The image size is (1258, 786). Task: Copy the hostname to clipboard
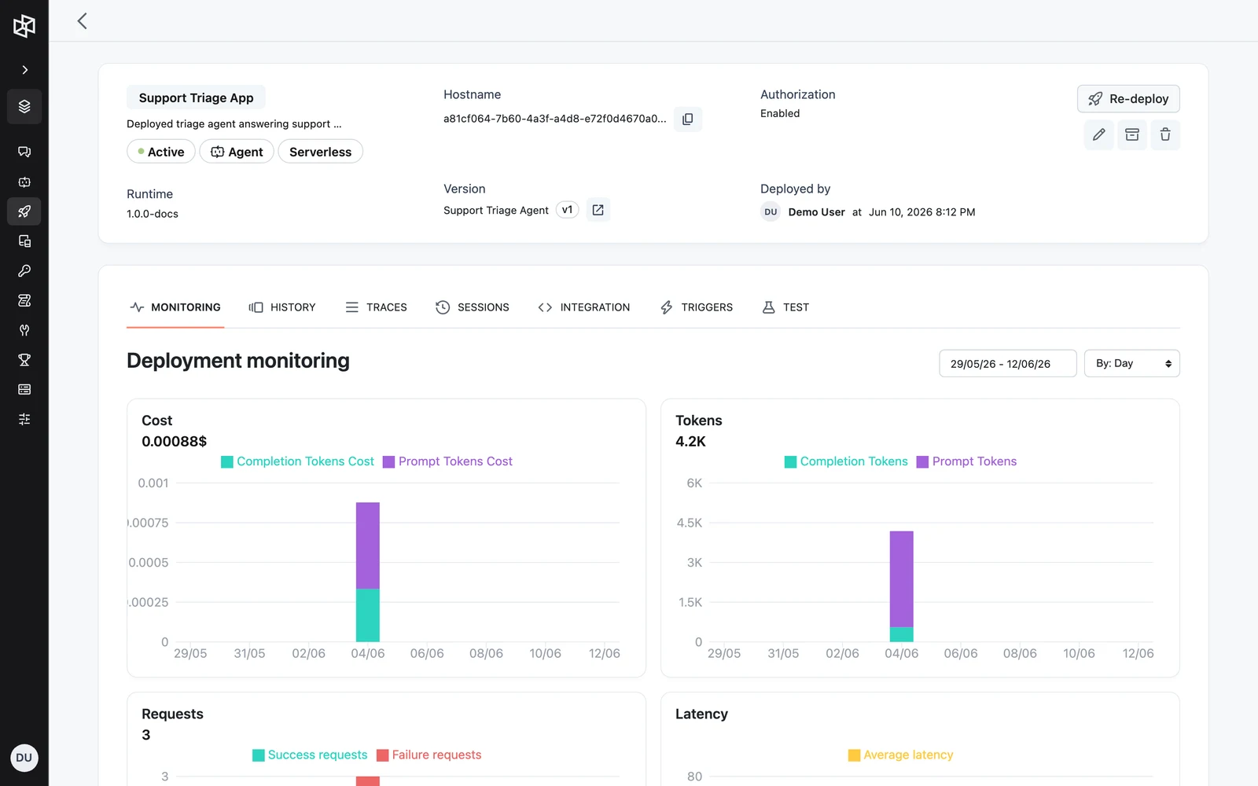pos(688,119)
